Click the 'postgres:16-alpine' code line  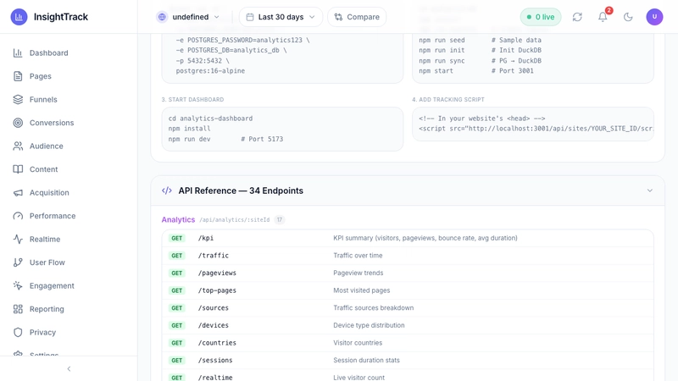coord(210,71)
